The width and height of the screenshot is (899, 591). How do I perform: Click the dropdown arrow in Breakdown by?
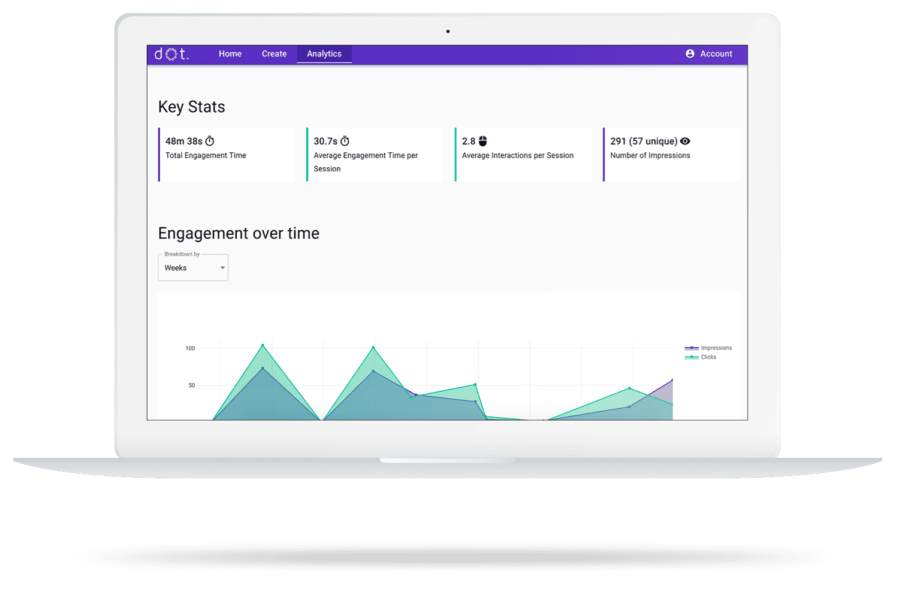point(222,268)
